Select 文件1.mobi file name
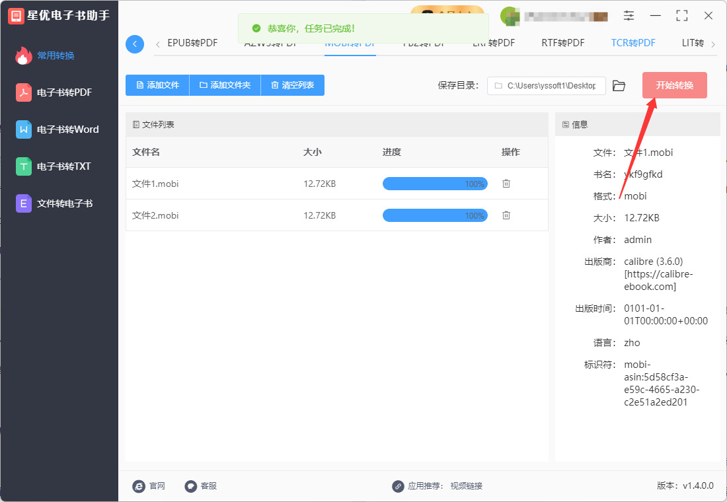The width and height of the screenshot is (727, 502). coord(155,184)
